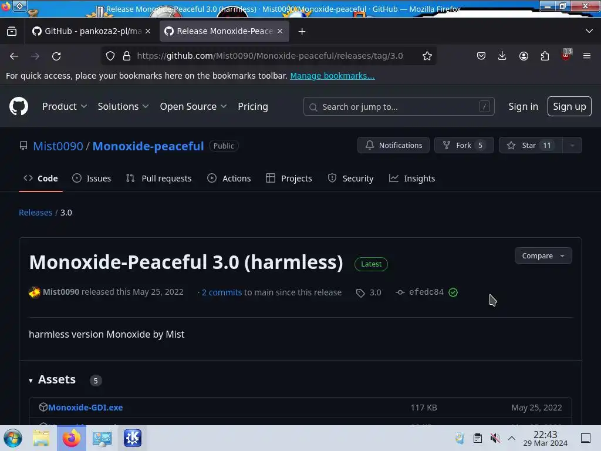Fork the repository with the Fork button
Viewport: 601px width, 451px height.
[464, 146]
